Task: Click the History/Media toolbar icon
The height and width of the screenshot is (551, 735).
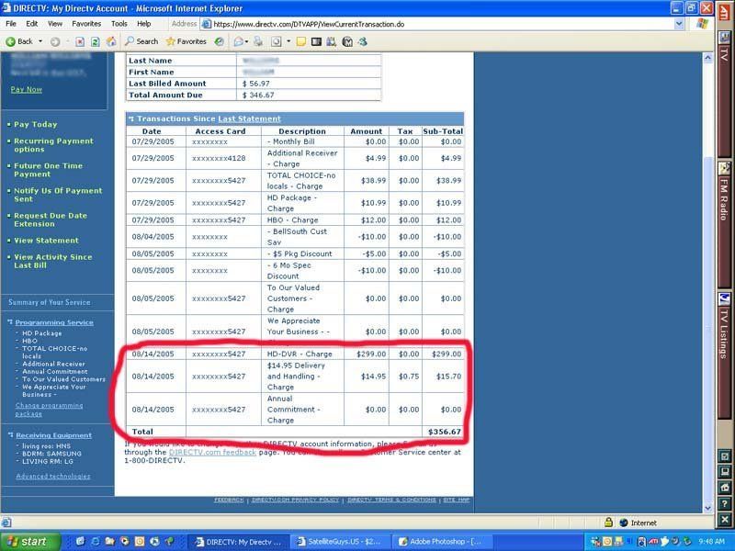Action: tap(219, 41)
